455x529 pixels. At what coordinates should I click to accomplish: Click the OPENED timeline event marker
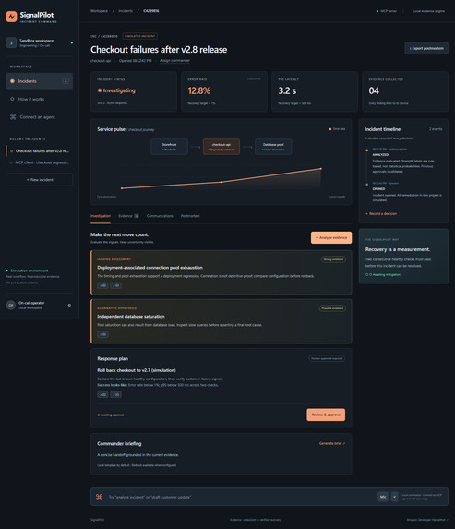pyautogui.click(x=367, y=185)
